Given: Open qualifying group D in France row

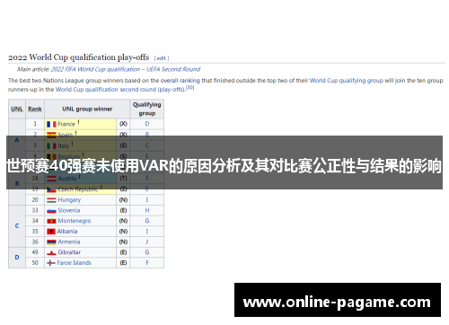Looking at the screenshot, I should [x=147, y=124].
